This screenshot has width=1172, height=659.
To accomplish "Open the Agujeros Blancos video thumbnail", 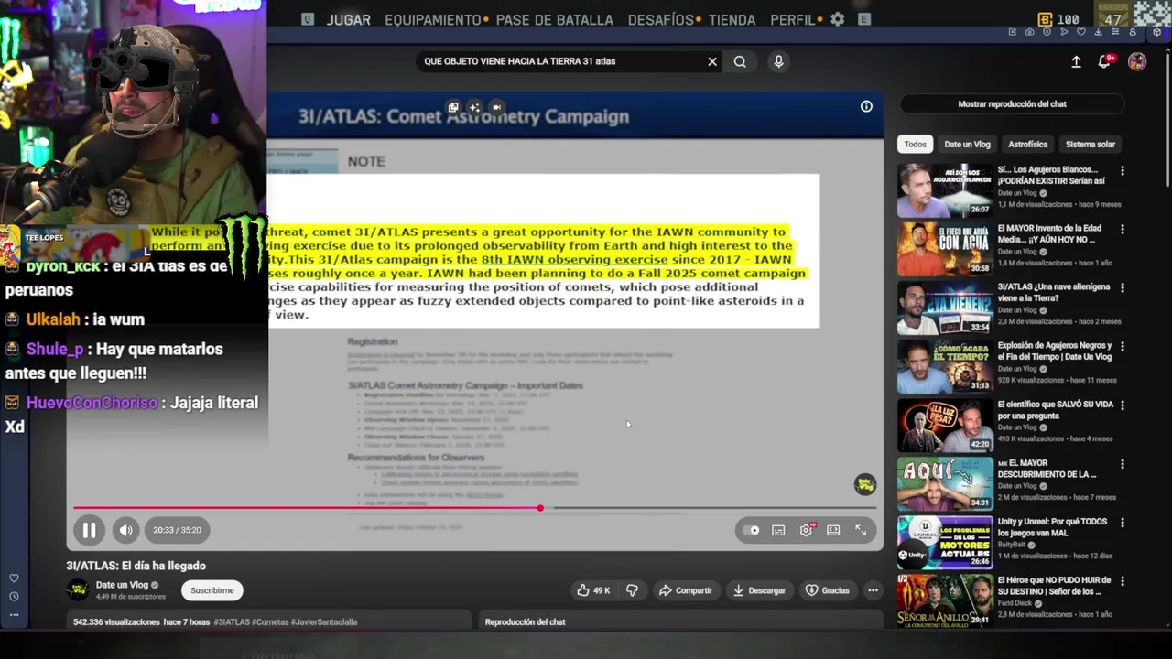I will click(x=945, y=190).
